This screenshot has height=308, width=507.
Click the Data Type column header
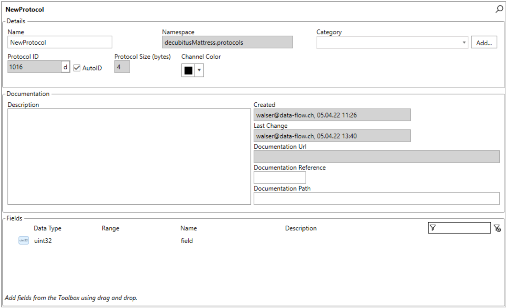47,228
